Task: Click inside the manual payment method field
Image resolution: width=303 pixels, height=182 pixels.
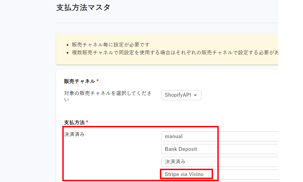Action: click(190, 136)
